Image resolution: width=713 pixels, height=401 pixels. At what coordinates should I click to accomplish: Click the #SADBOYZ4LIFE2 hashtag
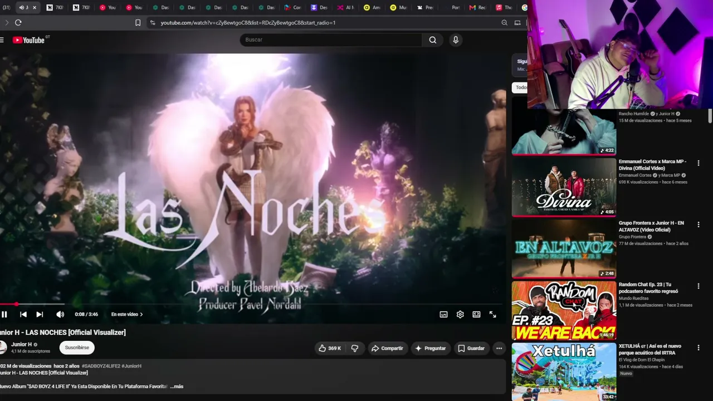(100, 366)
